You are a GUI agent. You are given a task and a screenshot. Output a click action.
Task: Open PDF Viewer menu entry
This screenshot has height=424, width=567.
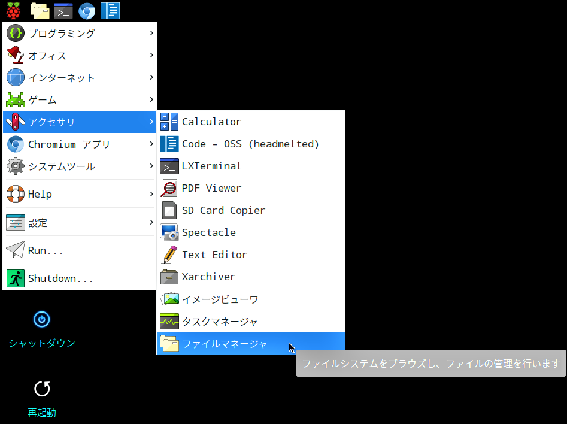tap(251, 188)
